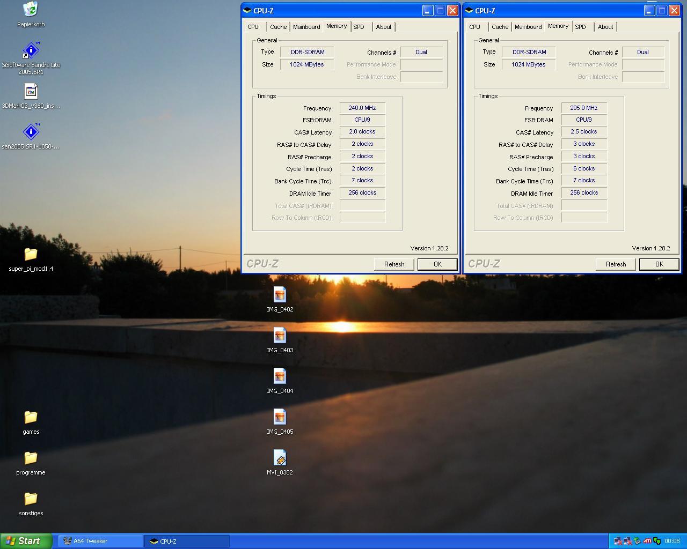687x549 pixels.
Task: Switch to A64 Tweaker in taskbar
Action: [100, 541]
